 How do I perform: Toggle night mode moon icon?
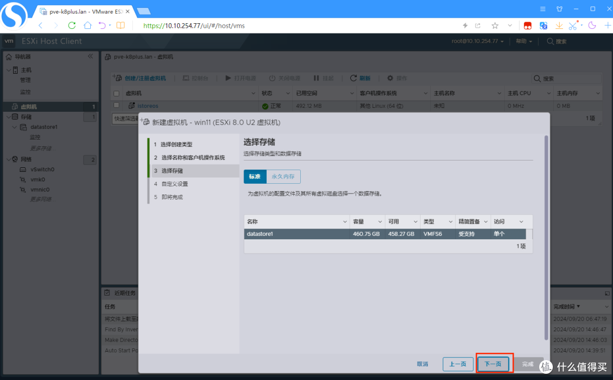(592, 26)
